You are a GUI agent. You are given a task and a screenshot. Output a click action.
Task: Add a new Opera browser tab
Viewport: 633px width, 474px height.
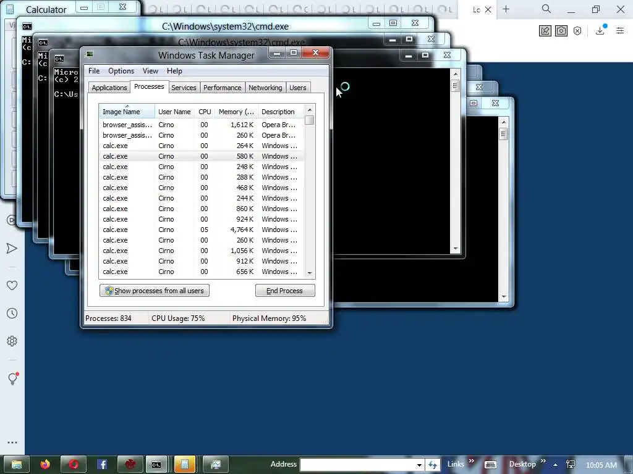(x=506, y=9)
